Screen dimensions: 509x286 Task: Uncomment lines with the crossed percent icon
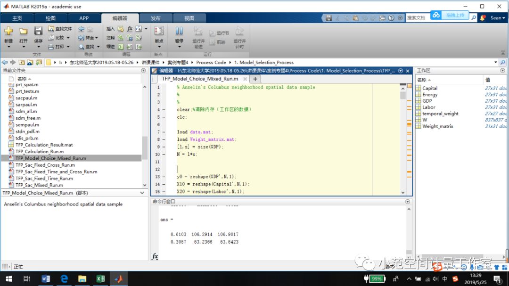pyautogui.click(x=130, y=38)
